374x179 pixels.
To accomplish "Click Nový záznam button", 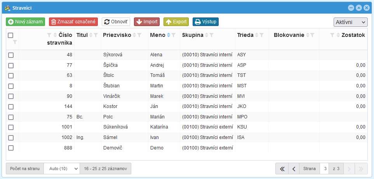I will click(x=26, y=22).
